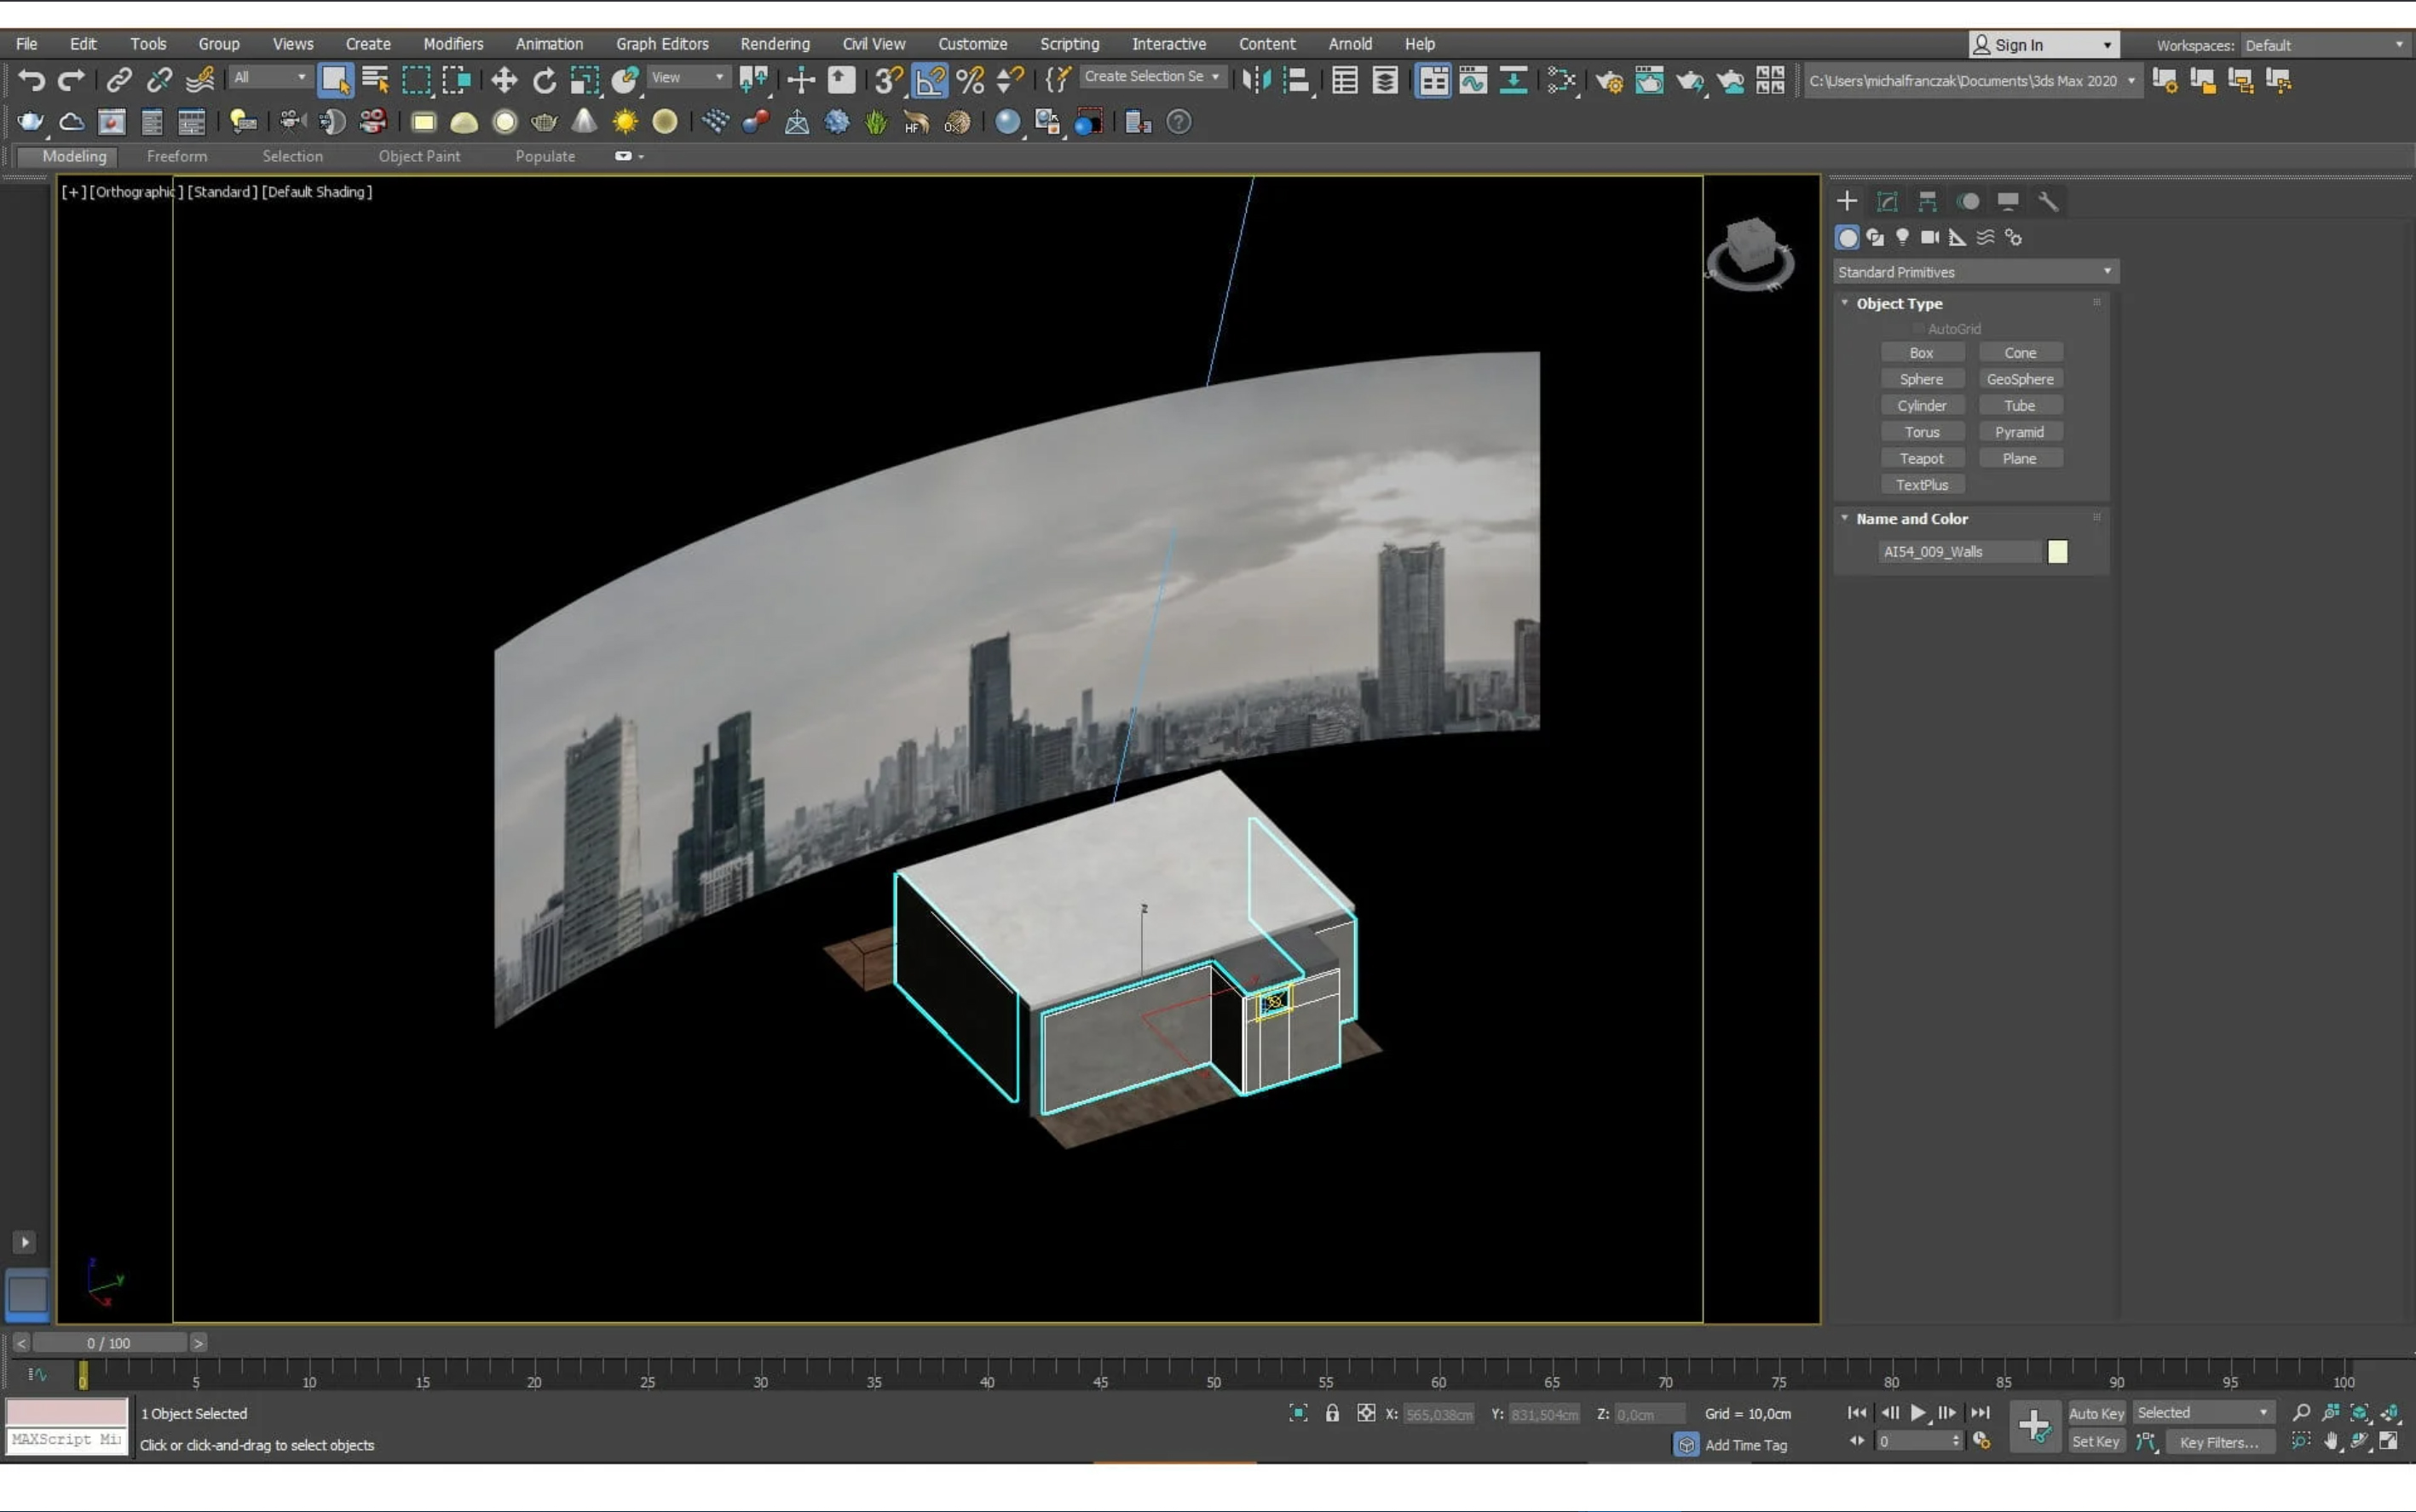Image resolution: width=2416 pixels, height=1512 pixels.
Task: Open the Workspaces Default dropdown
Action: pos(2322,45)
